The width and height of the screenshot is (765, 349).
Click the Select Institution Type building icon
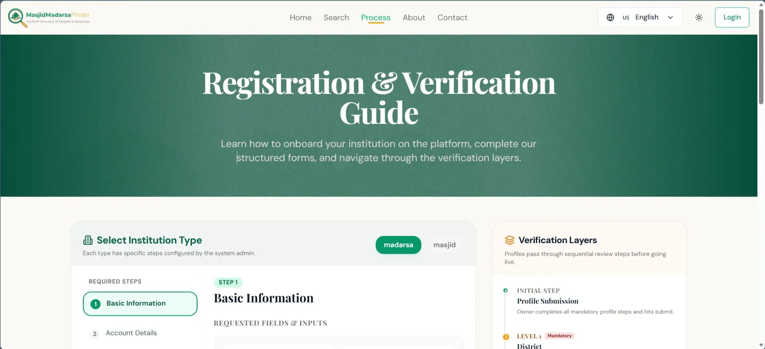point(88,240)
